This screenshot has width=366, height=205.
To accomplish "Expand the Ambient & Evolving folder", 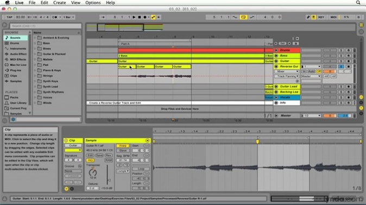I will click(x=35, y=38).
